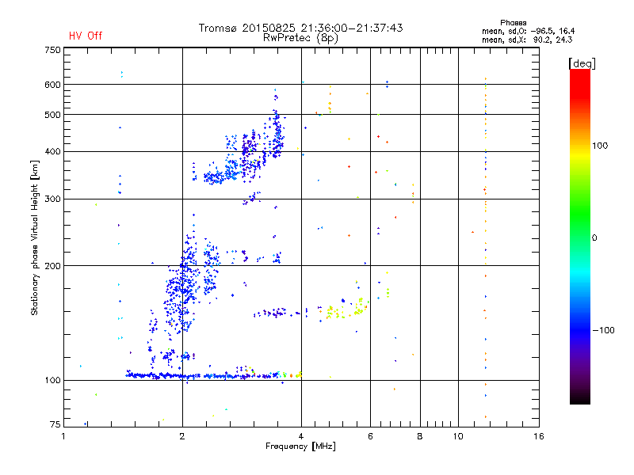This screenshot has width=634, height=475.
Task: Click the y-axis label "75"
Action: (55, 424)
